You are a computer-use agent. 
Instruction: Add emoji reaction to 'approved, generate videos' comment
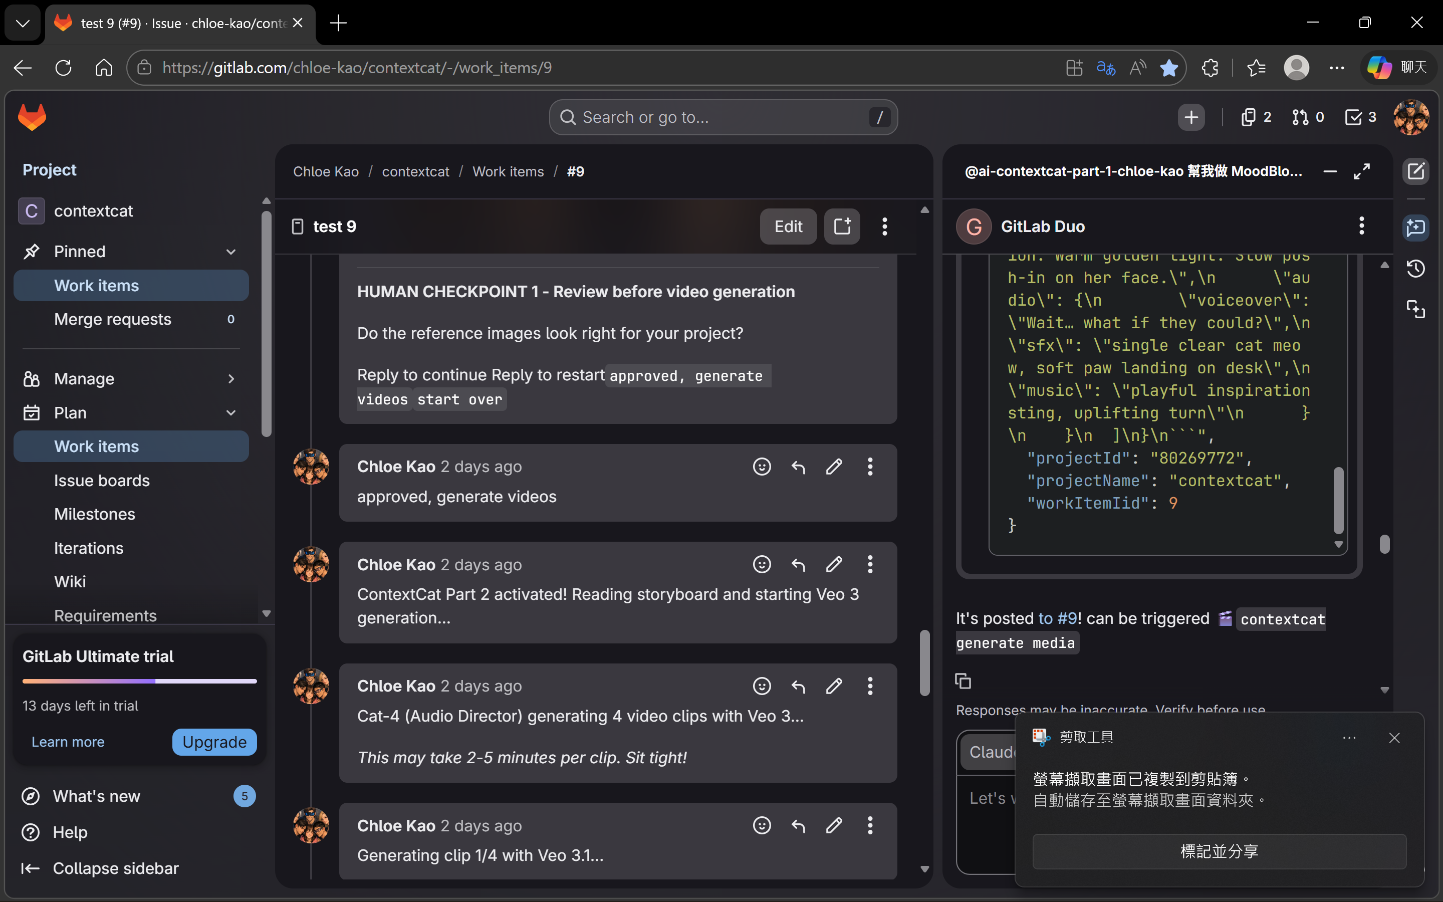[x=762, y=467]
